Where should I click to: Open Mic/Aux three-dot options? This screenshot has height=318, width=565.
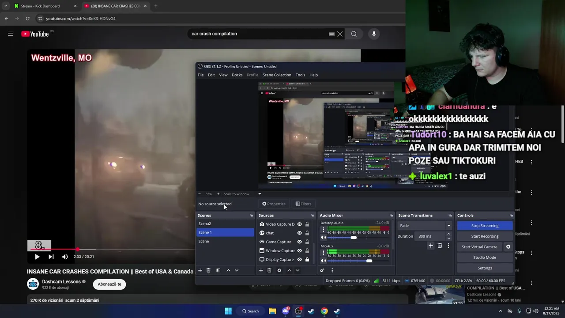[323, 253]
